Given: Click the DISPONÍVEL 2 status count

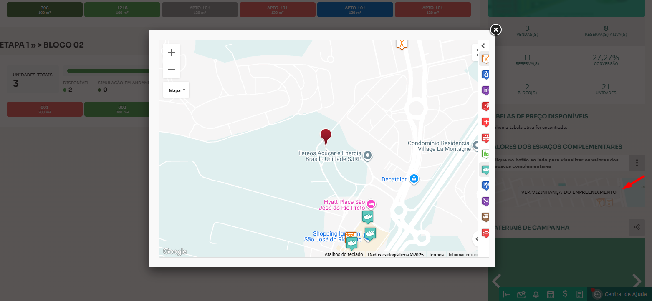Looking at the screenshot, I should point(76,86).
